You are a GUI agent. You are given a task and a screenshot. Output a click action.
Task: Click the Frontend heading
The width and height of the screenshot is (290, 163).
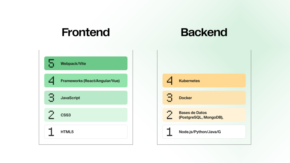tap(86, 32)
